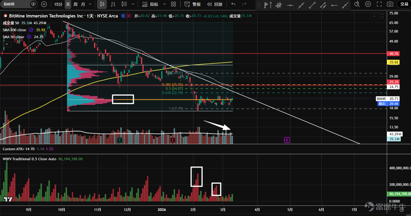Click the 86,194,398.00 WWV axis label
The height and width of the screenshot is (216, 411).
[399, 194]
